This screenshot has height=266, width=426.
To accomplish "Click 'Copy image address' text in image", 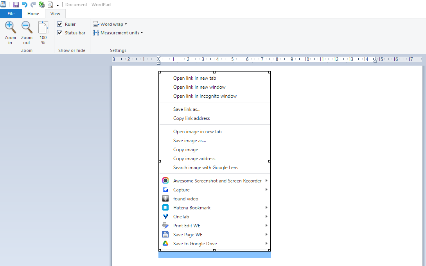I will 194,158.
